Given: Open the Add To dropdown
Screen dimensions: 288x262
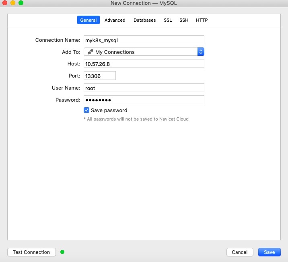Looking at the screenshot, I should click(144, 52).
